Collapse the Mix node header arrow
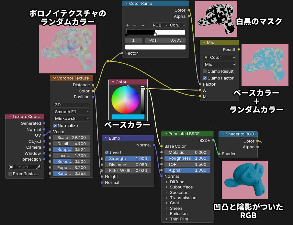Image resolution: width=293 pixels, height=225 pixels. 204,43
